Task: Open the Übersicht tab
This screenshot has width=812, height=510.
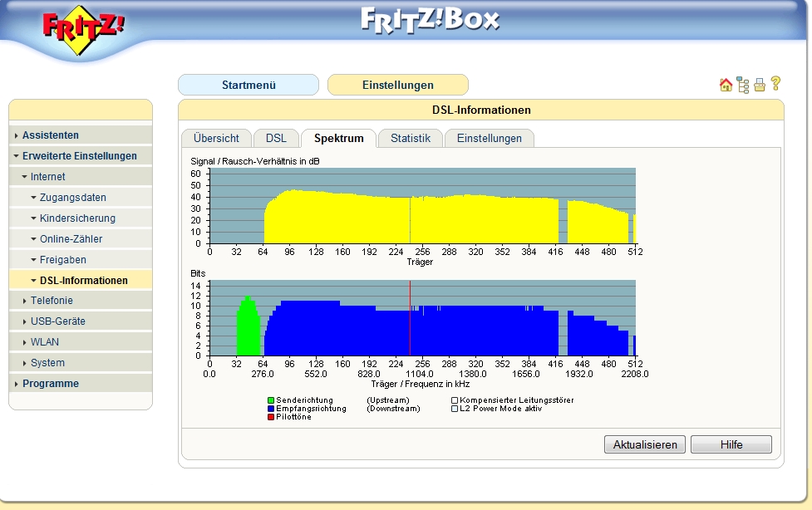Action: (x=216, y=139)
